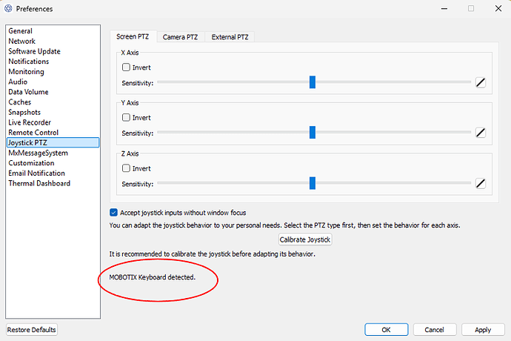Open Data Volume settings

click(53, 92)
